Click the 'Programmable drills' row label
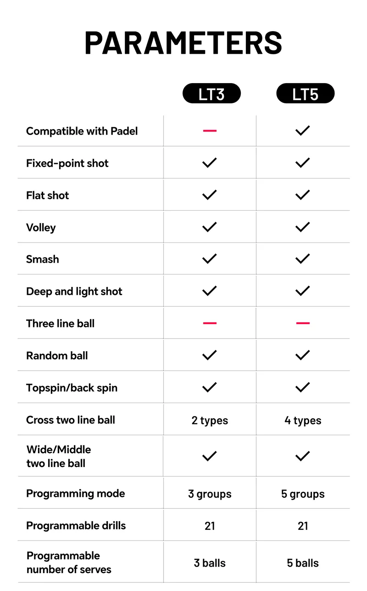 coord(76,526)
